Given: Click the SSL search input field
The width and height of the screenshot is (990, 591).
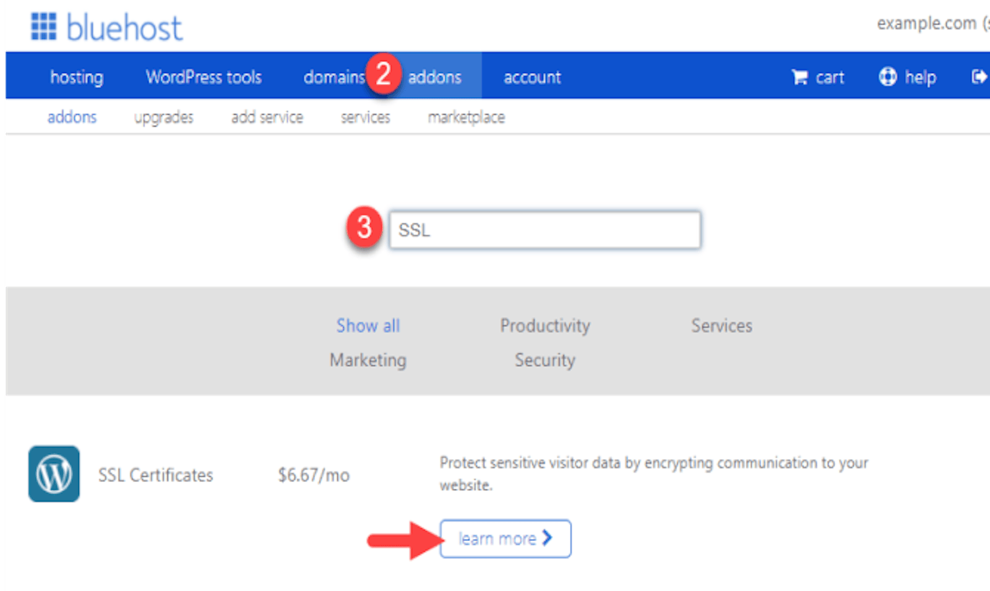Looking at the screenshot, I should click(545, 230).
